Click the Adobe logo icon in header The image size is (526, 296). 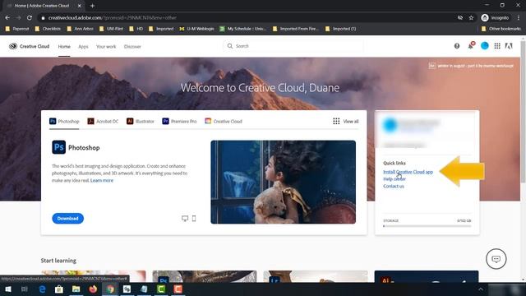coord(509,46)
